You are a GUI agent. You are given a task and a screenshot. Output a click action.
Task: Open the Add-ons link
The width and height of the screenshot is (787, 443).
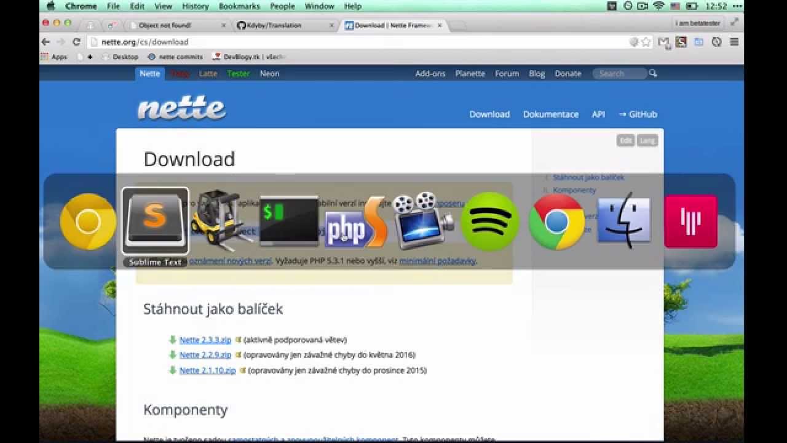[430, 73]
